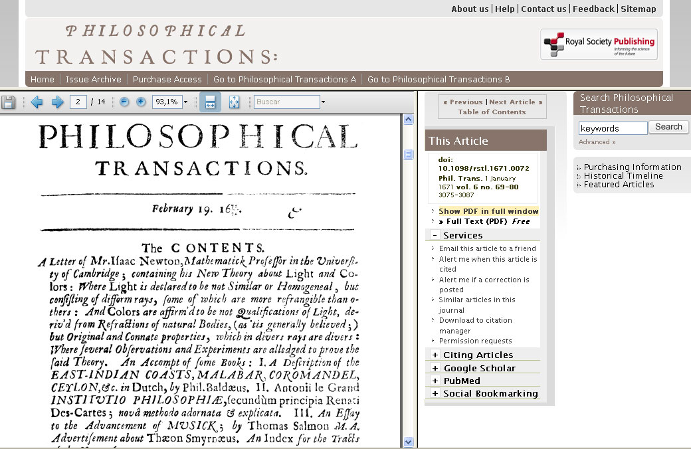Open Purchase Access menu item
Screen dimensions: 691x449
pos(167,79)
